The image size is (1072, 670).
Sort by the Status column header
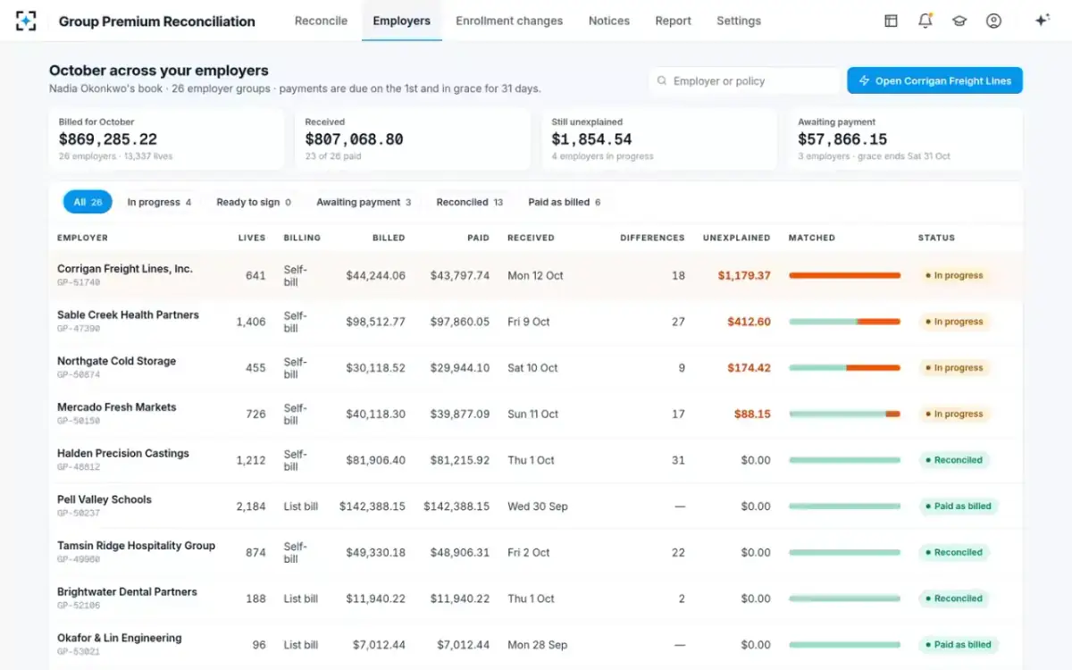coord(936,238)
